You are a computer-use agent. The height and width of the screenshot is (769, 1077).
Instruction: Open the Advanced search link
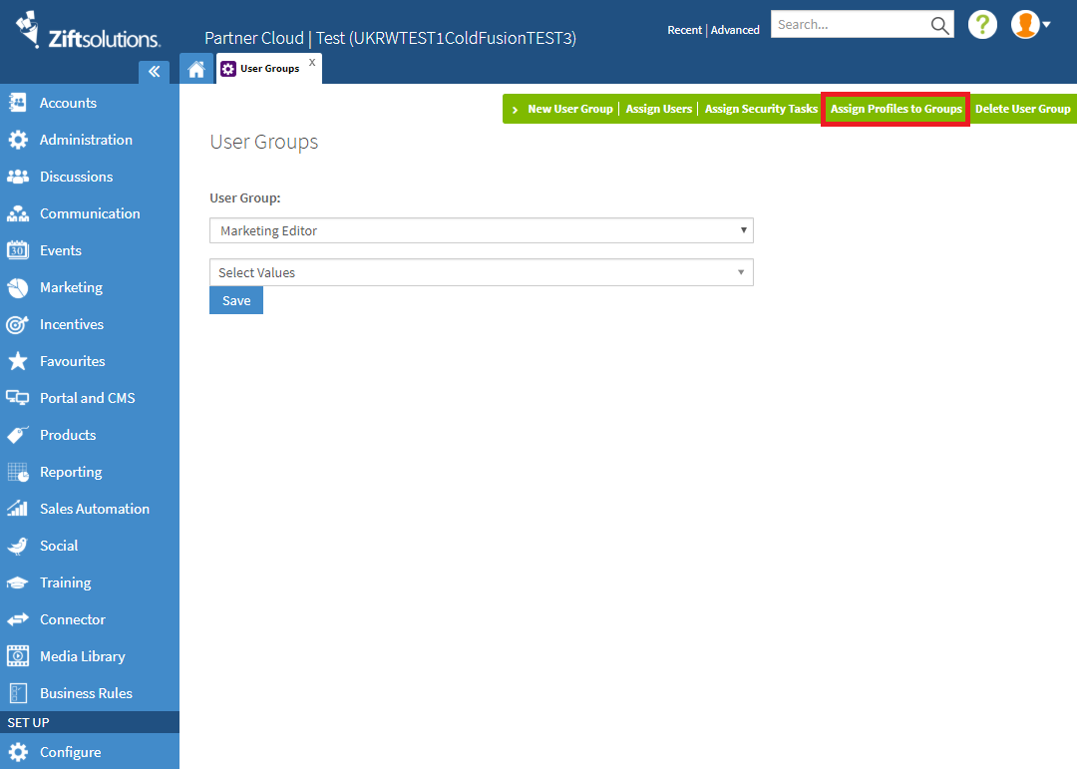(x=735, y=30)
